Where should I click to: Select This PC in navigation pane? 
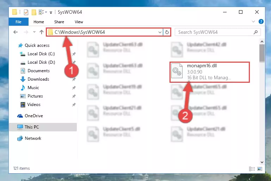pyautogui.click(x=43, y=127)
